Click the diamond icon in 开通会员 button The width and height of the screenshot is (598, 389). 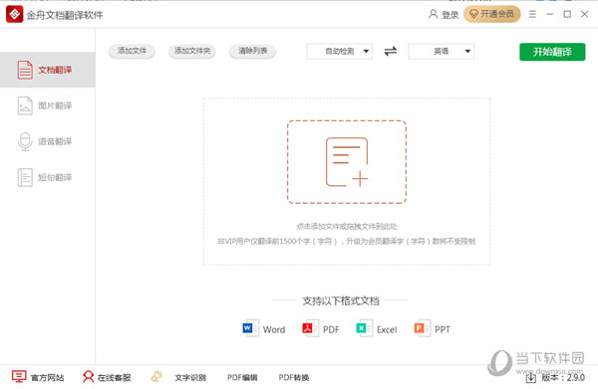[x=473, y=15]
